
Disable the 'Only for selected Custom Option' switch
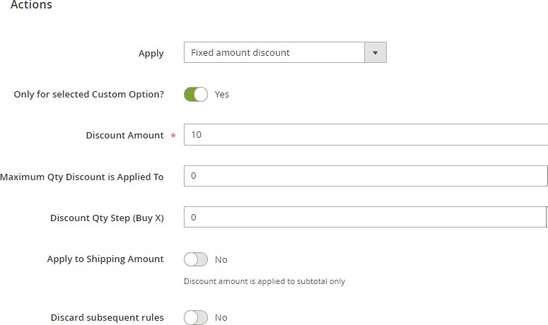point(196,94)
